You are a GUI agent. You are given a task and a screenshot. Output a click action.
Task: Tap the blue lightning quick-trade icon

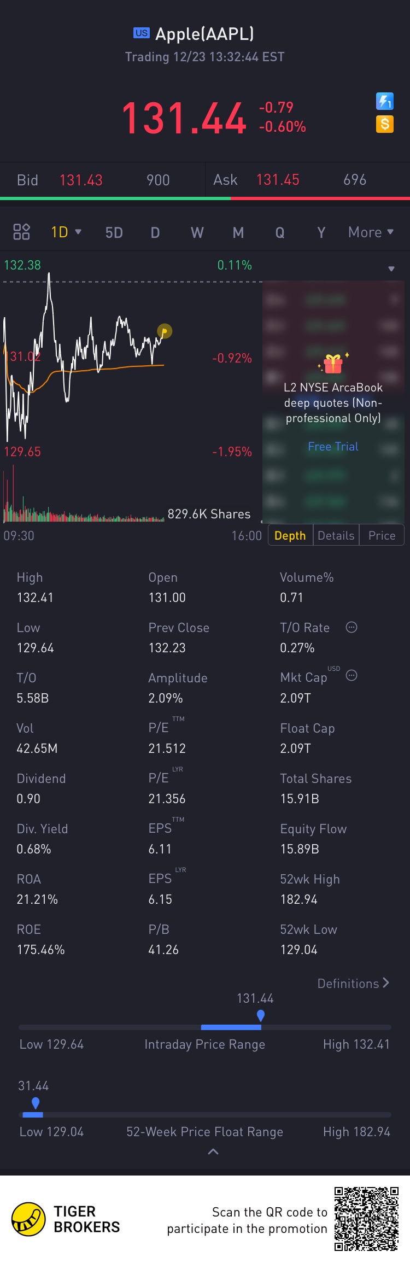pos(385,101)
